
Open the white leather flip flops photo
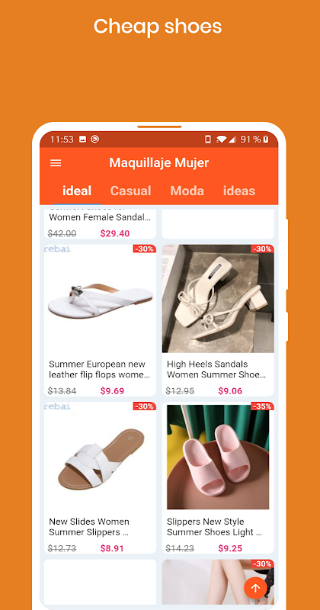100,299
